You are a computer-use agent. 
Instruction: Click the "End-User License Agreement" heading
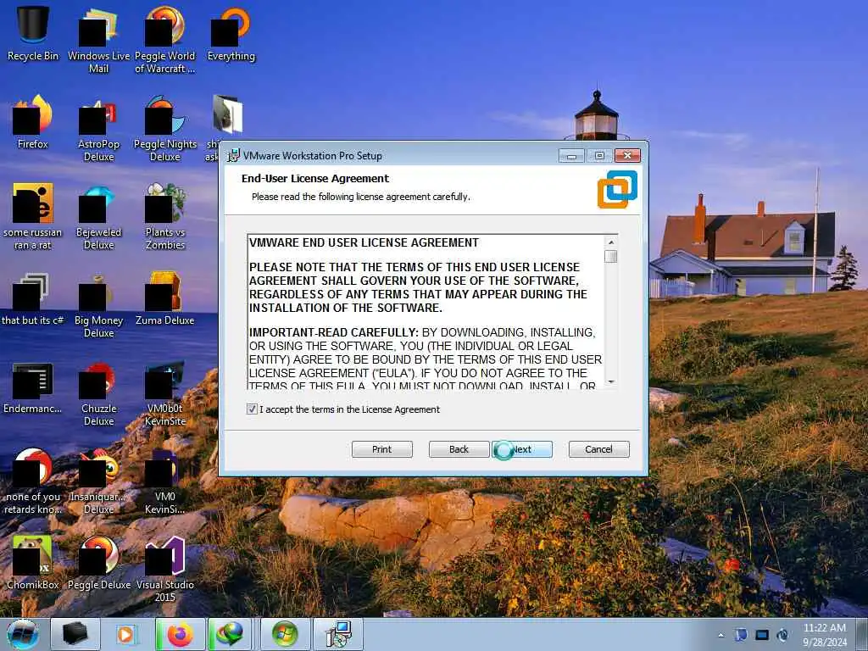point(315,178)
